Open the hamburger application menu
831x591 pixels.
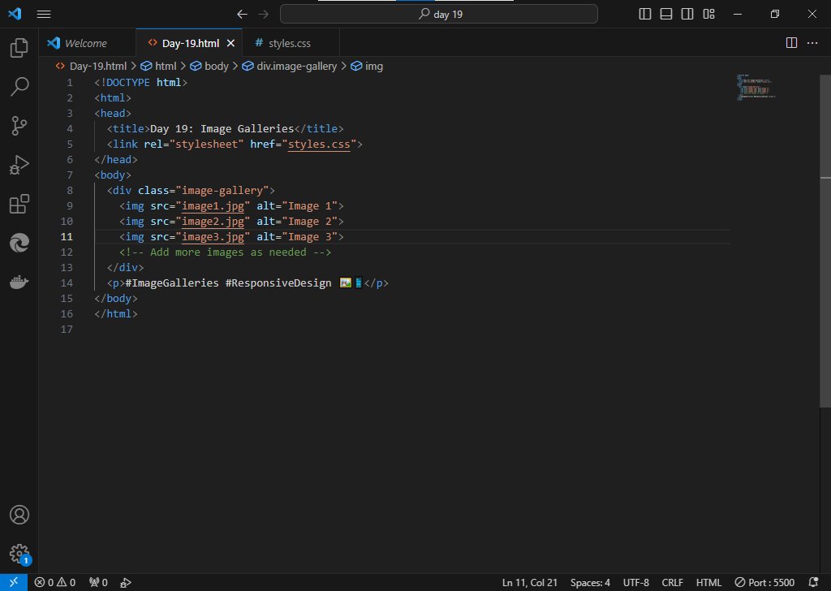[x=44, y=15]
